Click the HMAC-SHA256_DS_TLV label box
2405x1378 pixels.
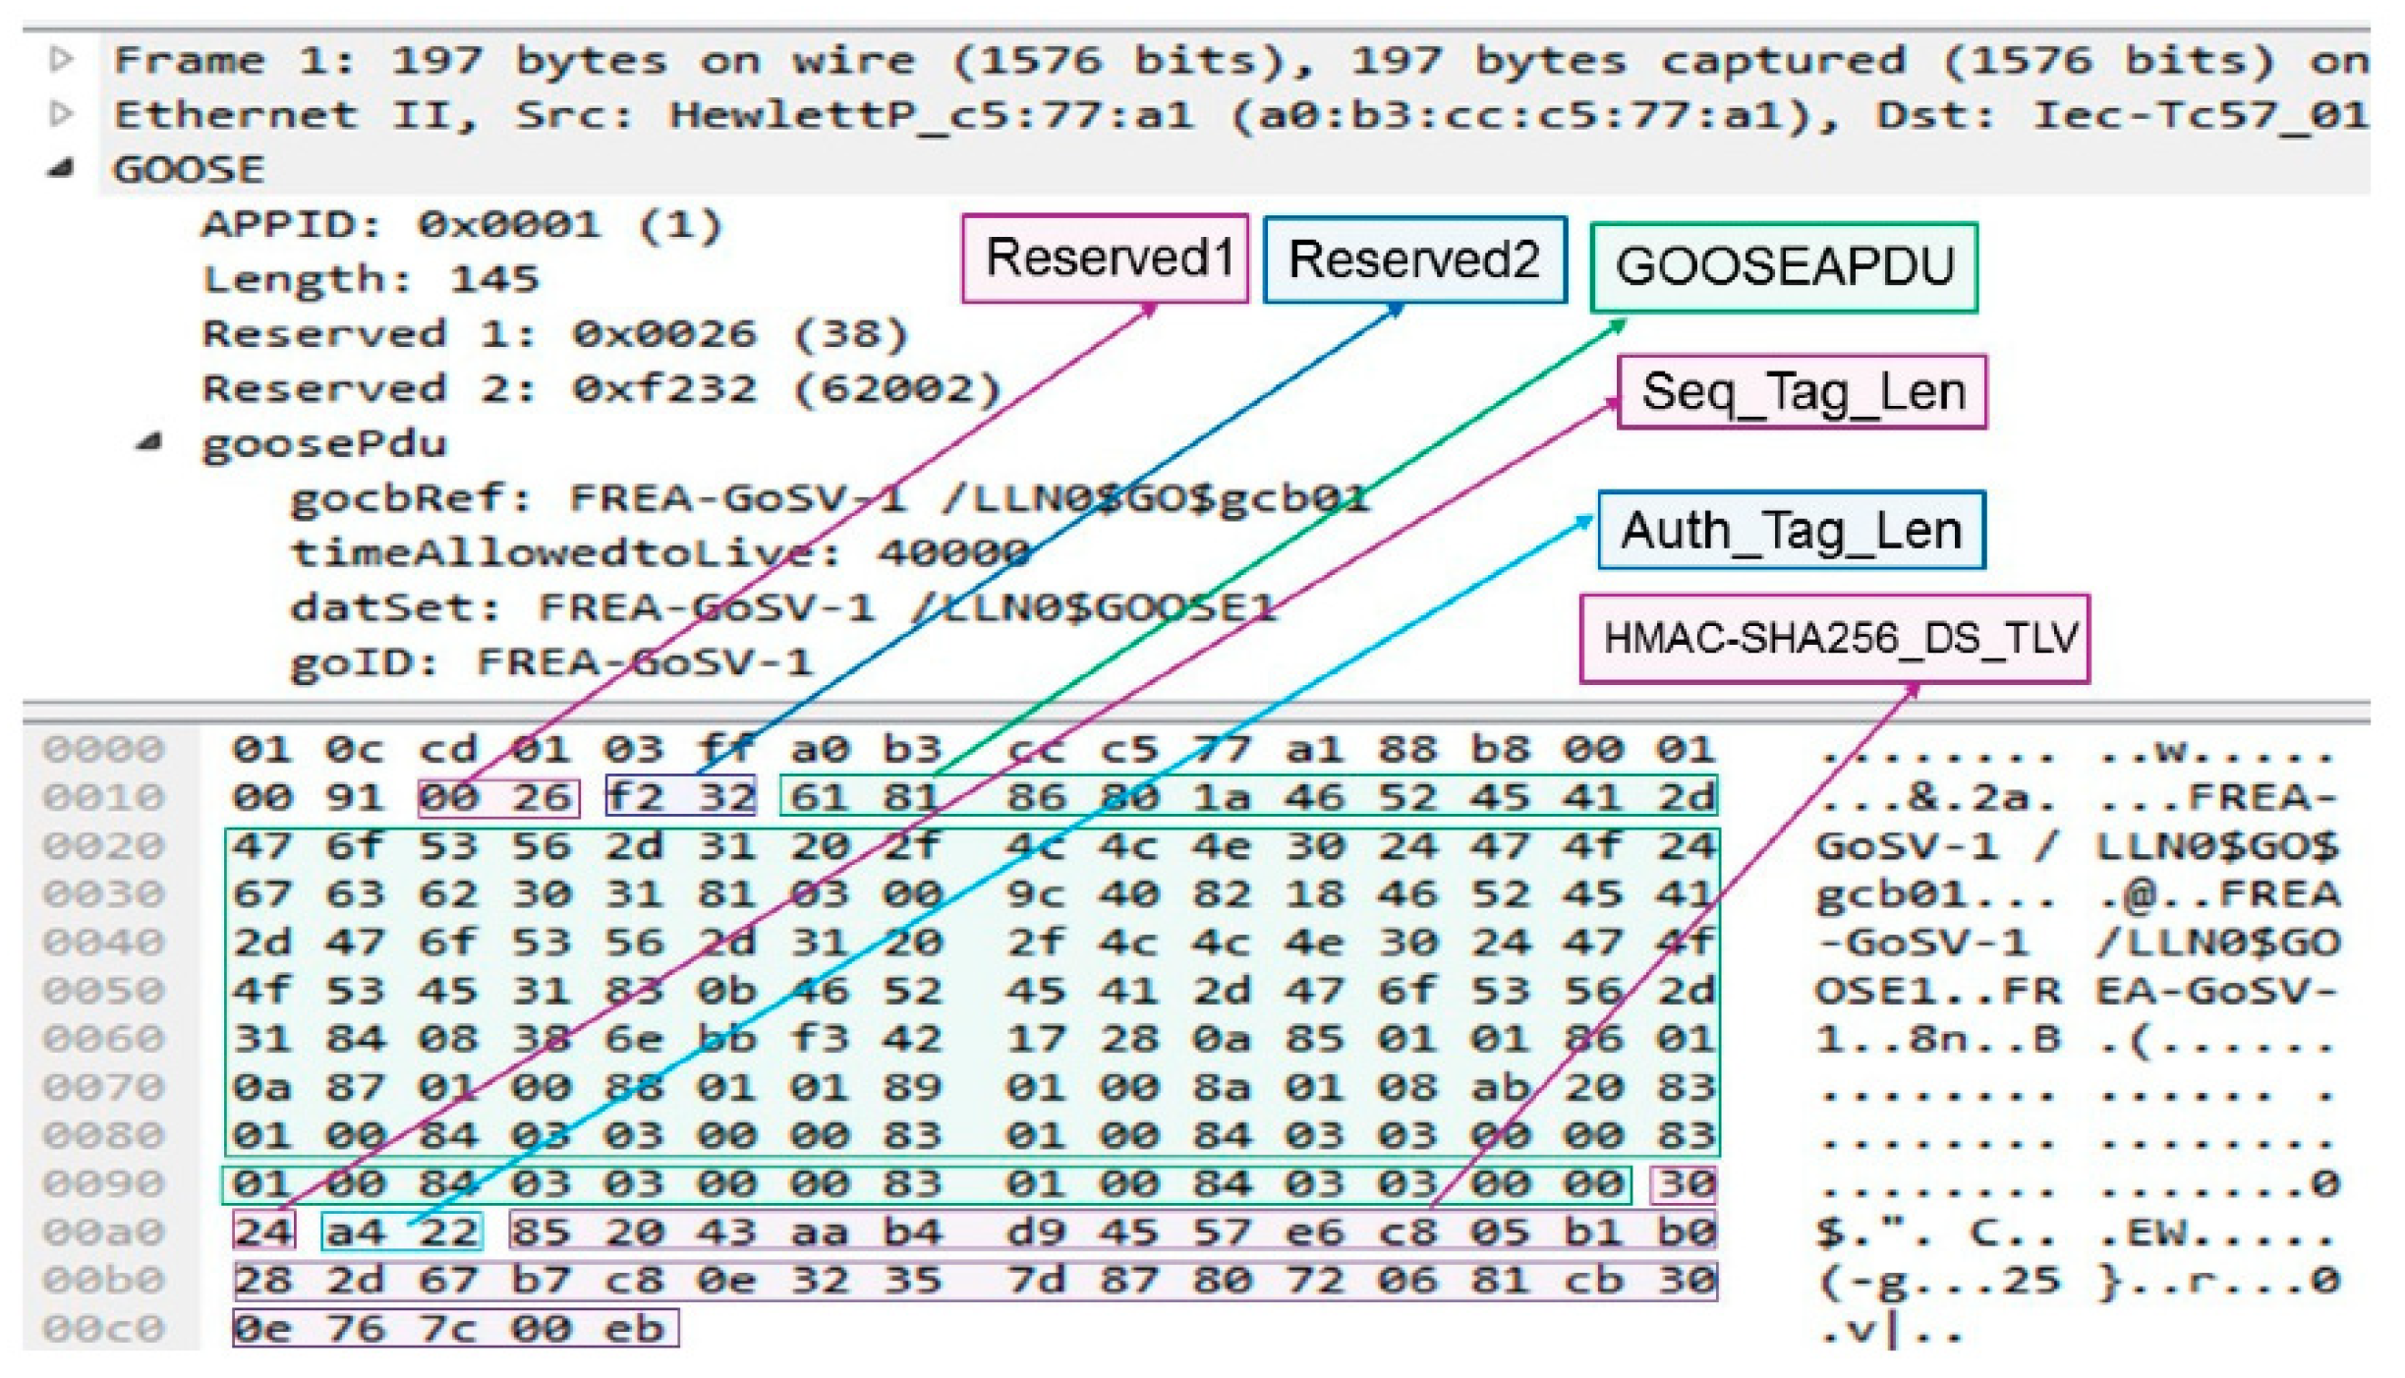(1834, 639)
